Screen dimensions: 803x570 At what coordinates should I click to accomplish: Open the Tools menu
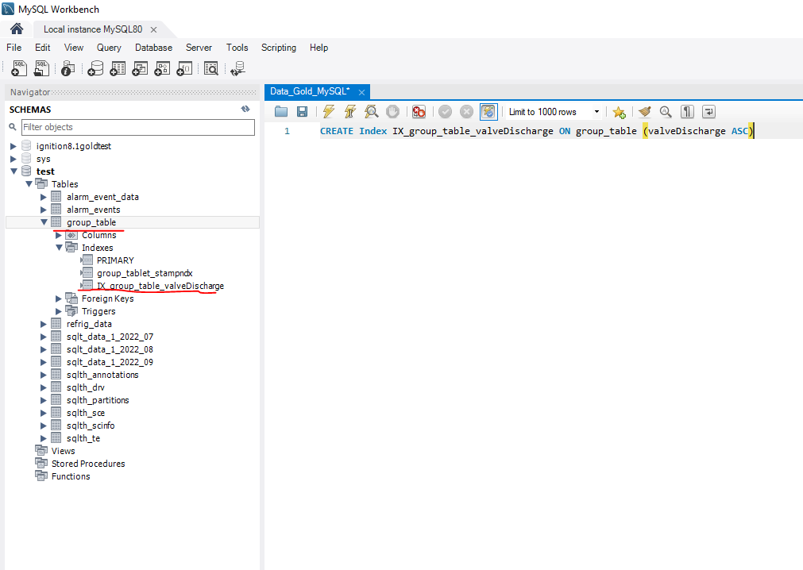237,48
